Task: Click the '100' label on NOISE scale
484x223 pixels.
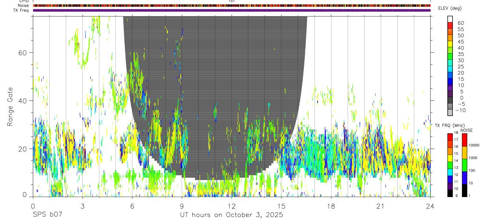Action: [472, 170]
